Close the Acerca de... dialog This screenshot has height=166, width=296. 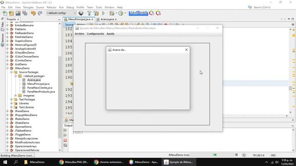[186, 50]
